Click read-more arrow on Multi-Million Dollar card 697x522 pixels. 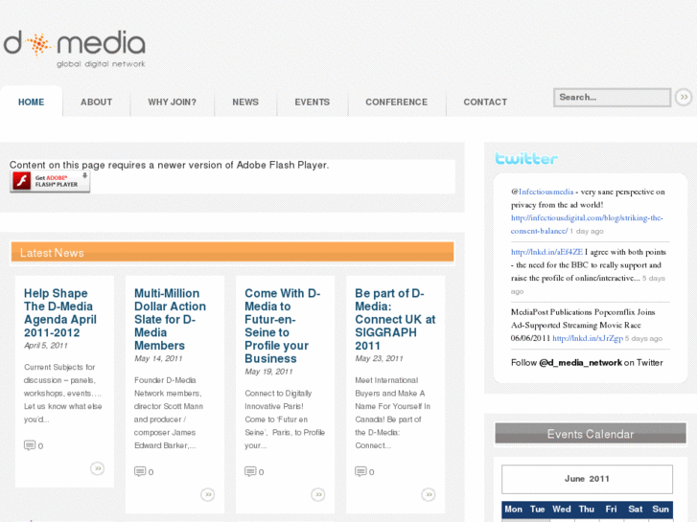[208, 494]
